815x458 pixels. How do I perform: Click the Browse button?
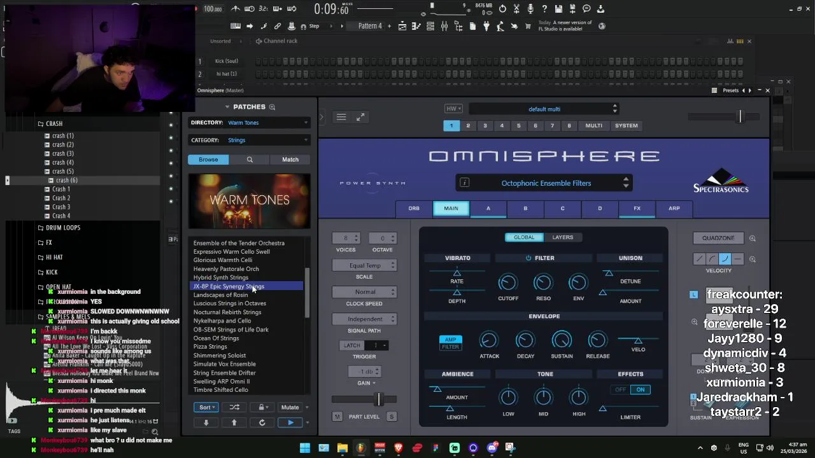[x=208, y=160]
